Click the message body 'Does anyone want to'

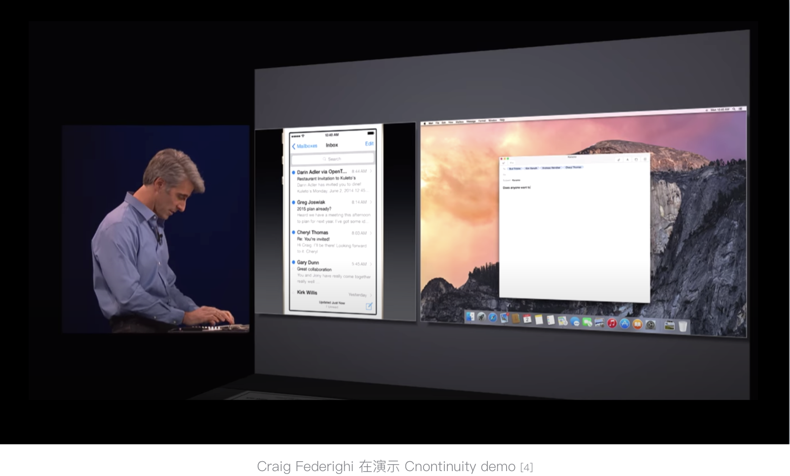(x=516, y=188)
